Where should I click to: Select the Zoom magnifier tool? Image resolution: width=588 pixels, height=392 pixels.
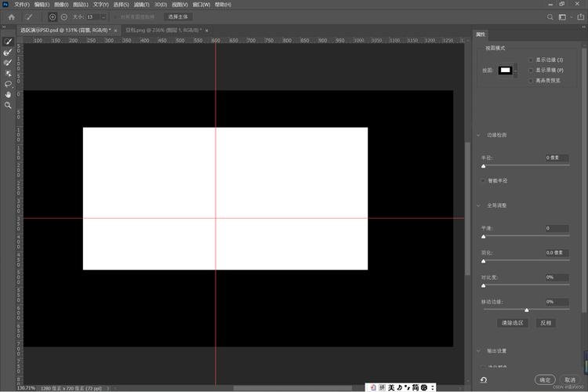pos(9,105)
